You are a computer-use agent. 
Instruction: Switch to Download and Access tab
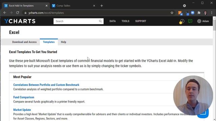tap(24, 42)
